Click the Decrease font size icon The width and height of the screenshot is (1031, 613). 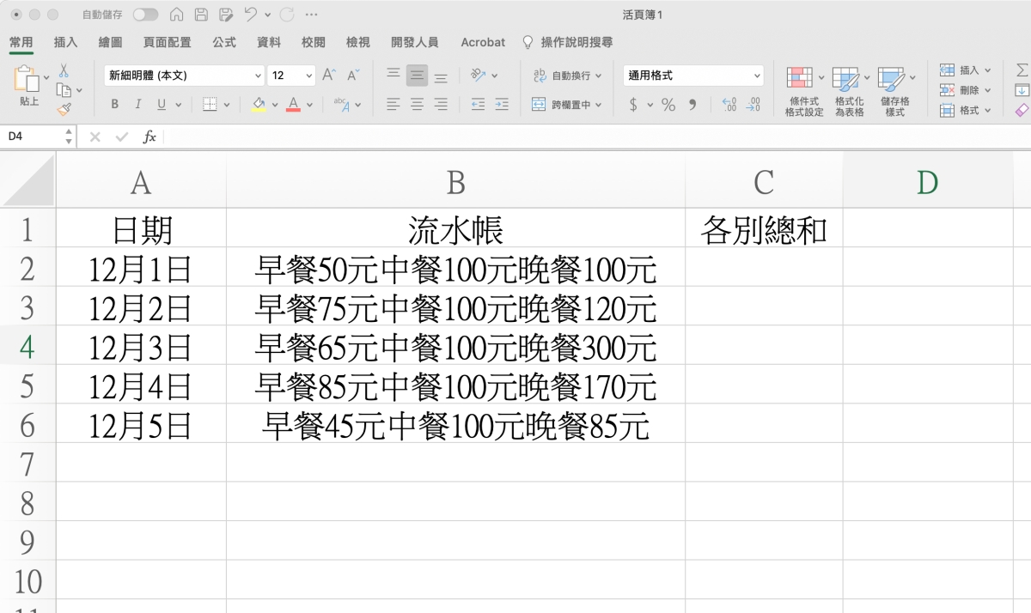pos(353,76)
